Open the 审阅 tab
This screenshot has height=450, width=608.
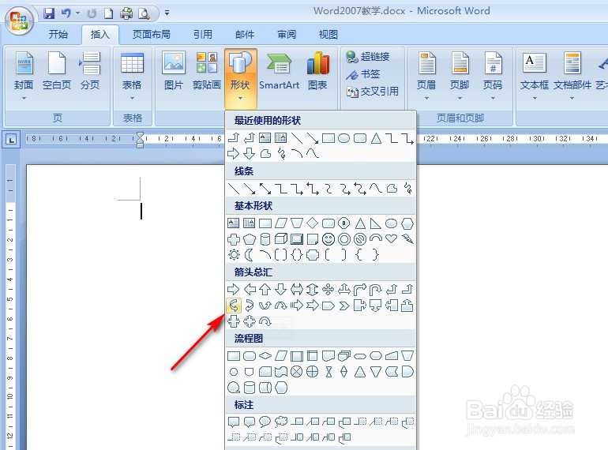click(287, 35)
